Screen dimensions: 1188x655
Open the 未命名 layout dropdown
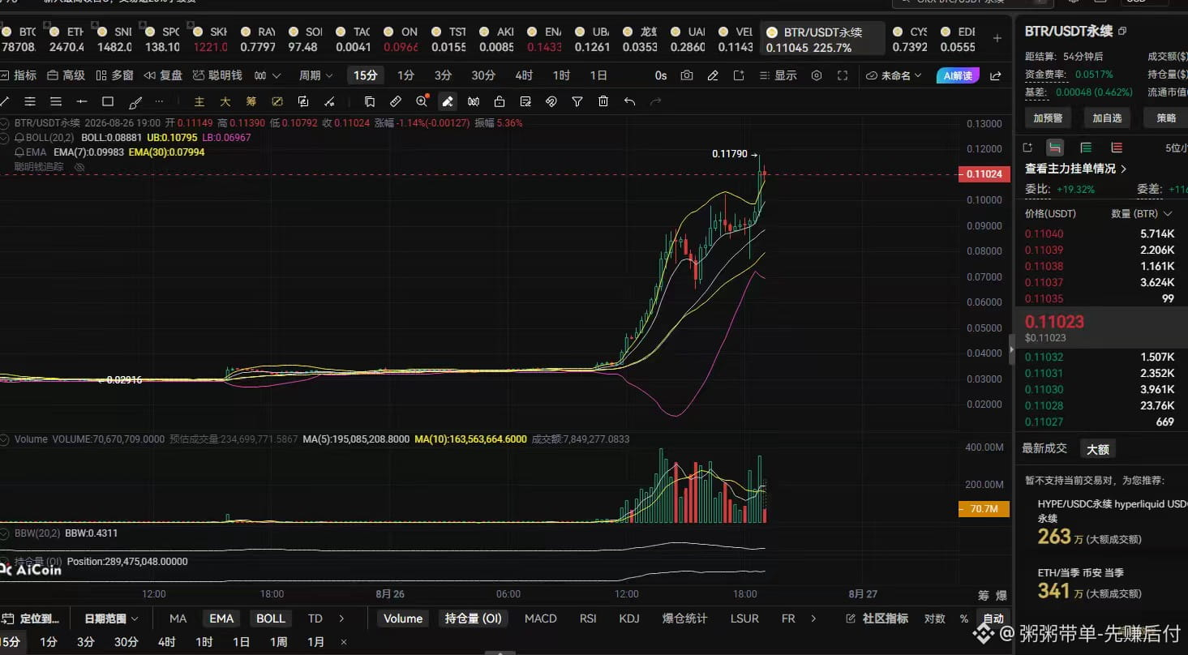point(894,75)
